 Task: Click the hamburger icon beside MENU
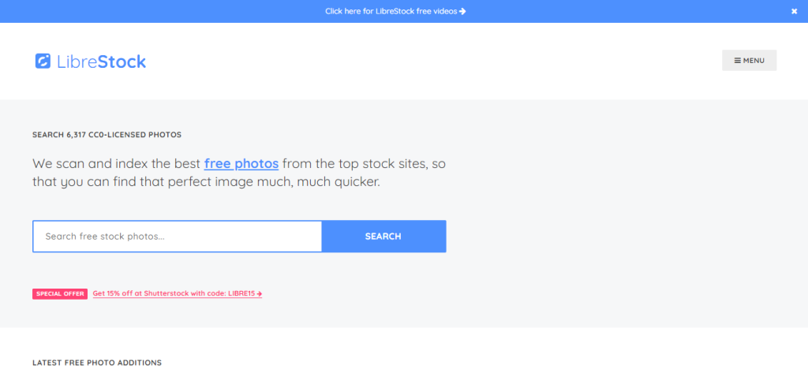click(738, 60)
